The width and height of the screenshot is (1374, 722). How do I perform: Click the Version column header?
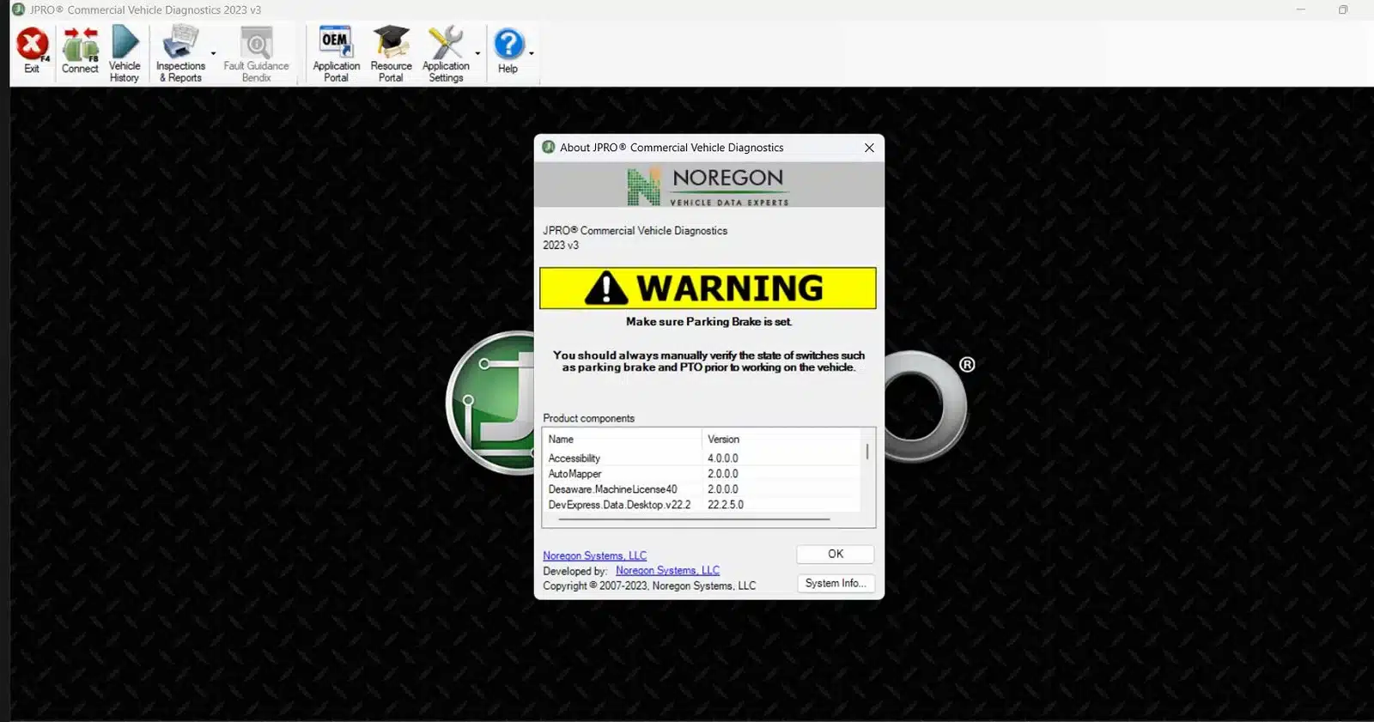click(781, 440)
